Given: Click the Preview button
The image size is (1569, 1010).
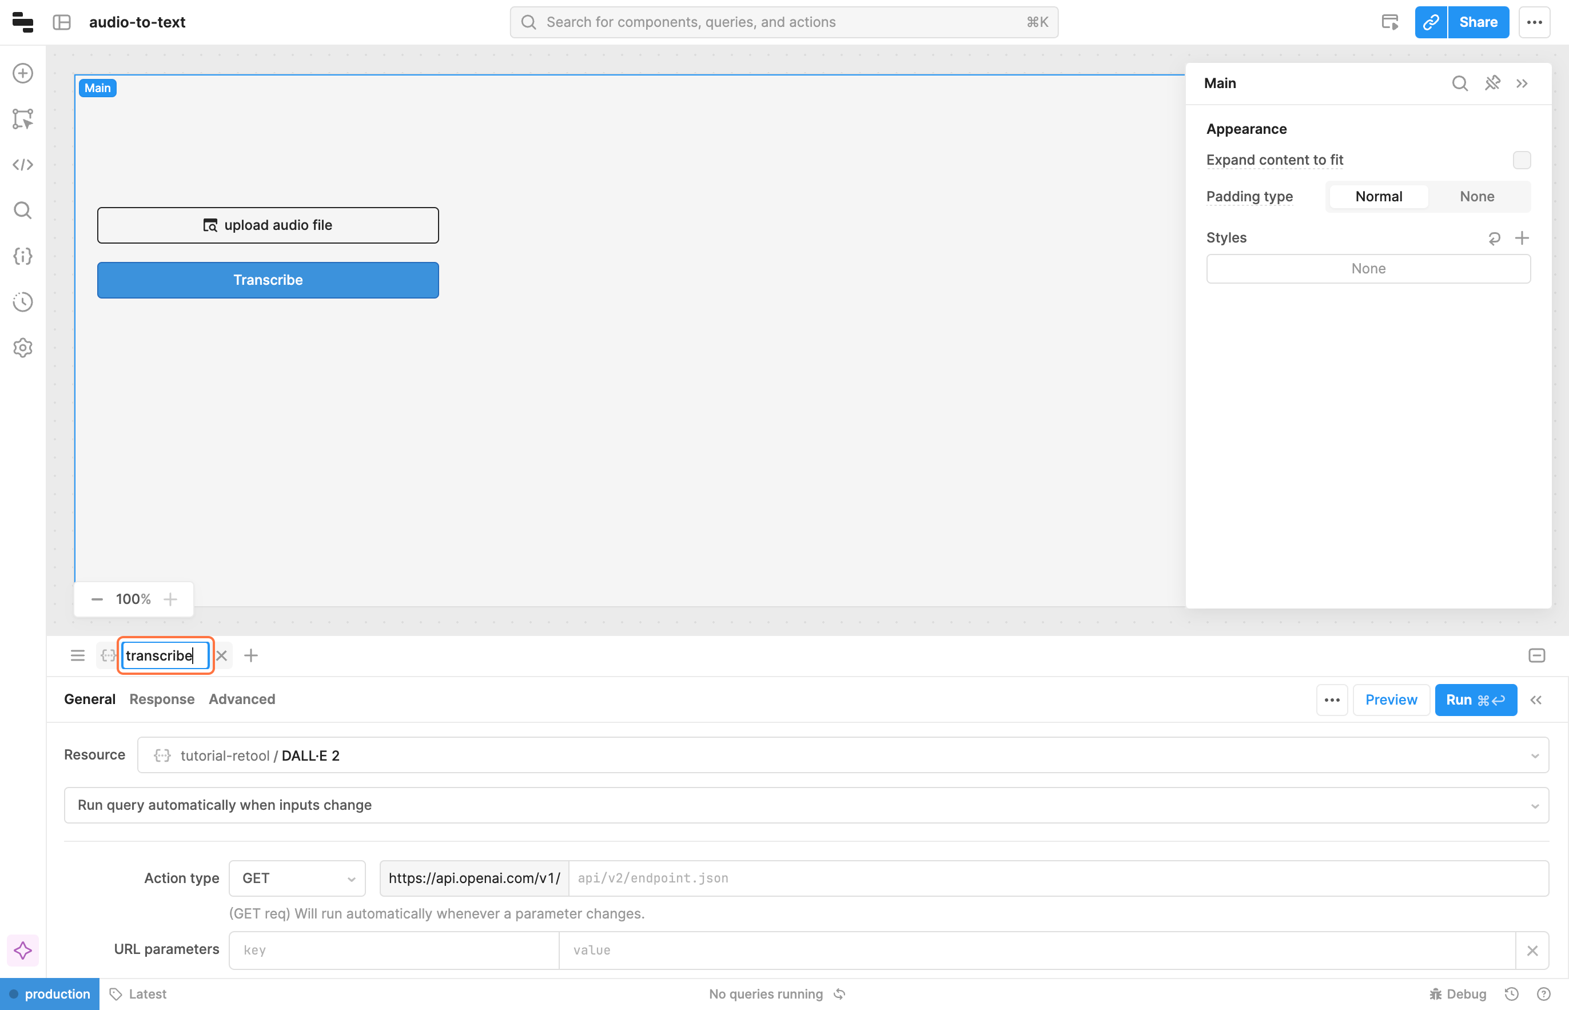Looking at the screenshot, I should tap(1391, 700).
